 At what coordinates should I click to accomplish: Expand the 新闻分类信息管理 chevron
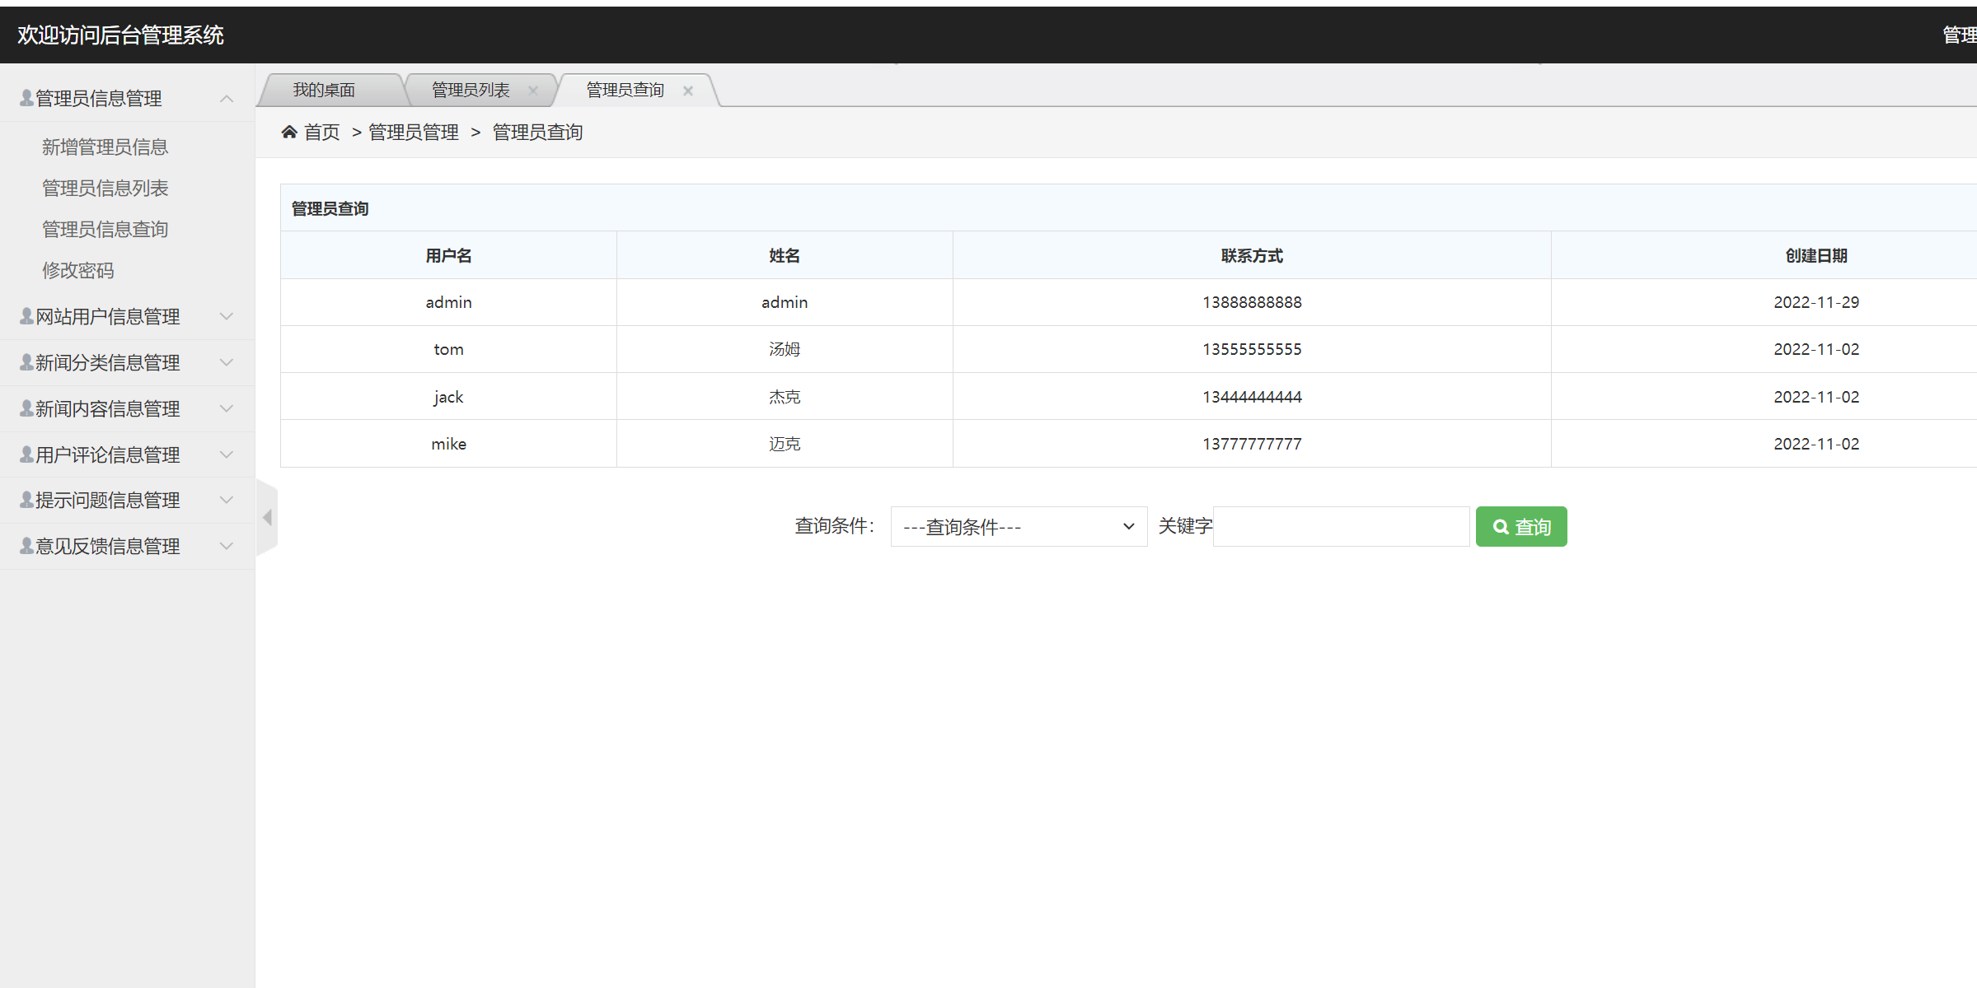coord(227,362)
